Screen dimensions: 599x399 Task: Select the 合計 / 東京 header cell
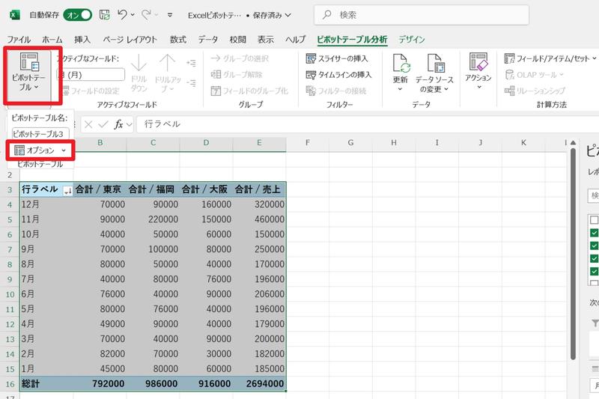tap(100, 189)
